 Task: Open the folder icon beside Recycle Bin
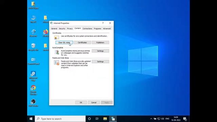pos(46,47)
